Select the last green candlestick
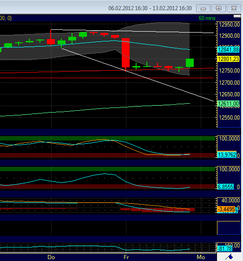Screen dimensions: 243x261 pos(190,63)
